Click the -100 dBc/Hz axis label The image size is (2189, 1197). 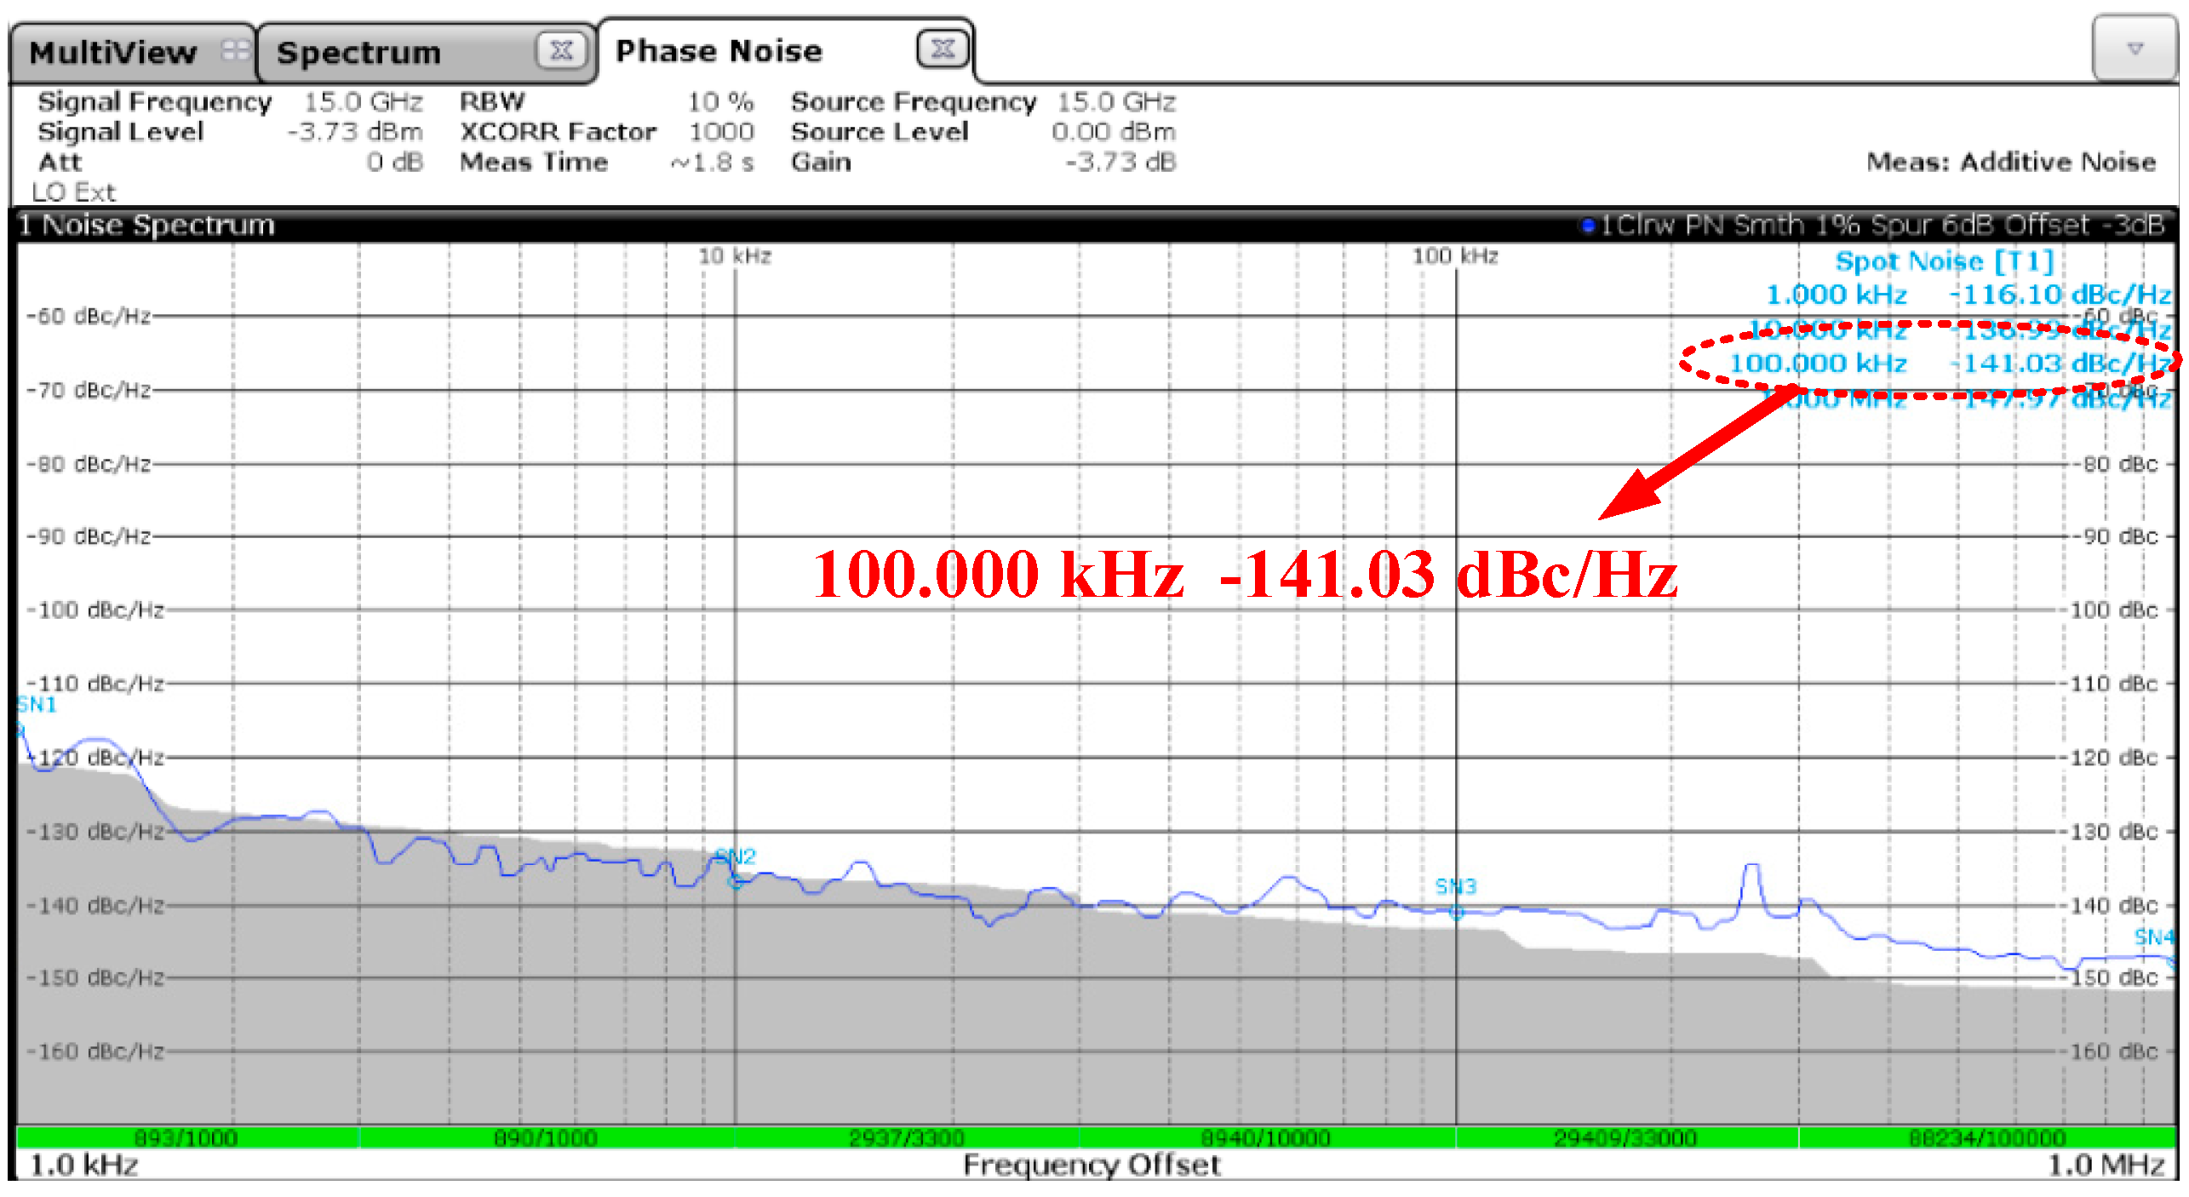95,610
